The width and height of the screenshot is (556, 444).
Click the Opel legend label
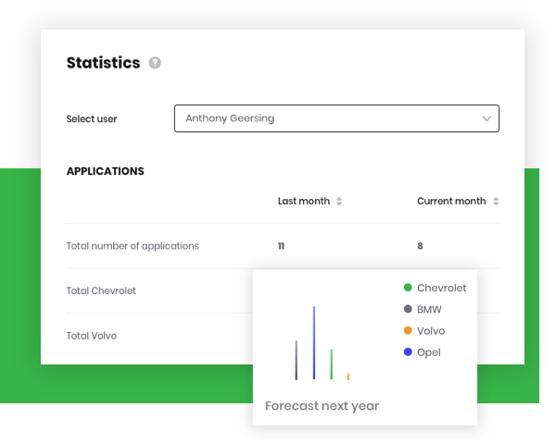(x=429, y=352)
